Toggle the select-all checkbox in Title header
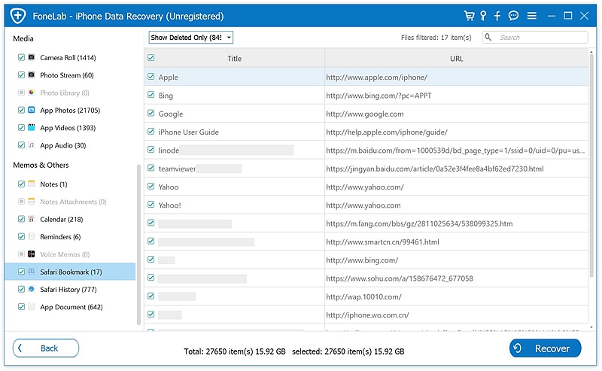Viewport: 602px width, 371px height. click(x=151, y=58)
